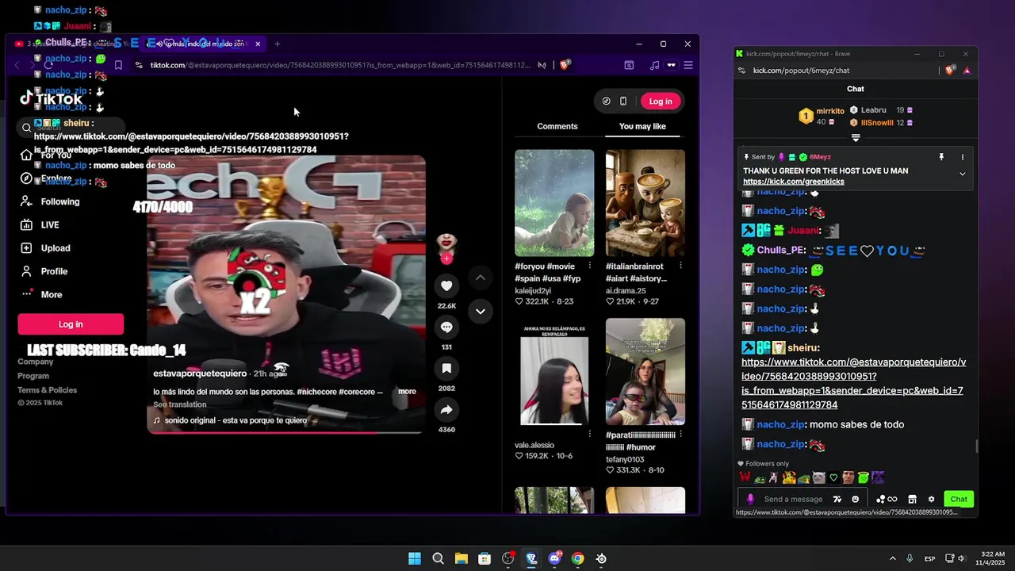Open tefany0103 #humor video thumbnail
This screenshot has height=571, width=1015.
[x=645, y=372]
